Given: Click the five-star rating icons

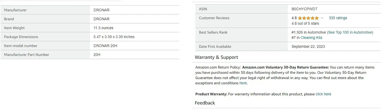Looking at the screenshot, I should click(308, 18).
